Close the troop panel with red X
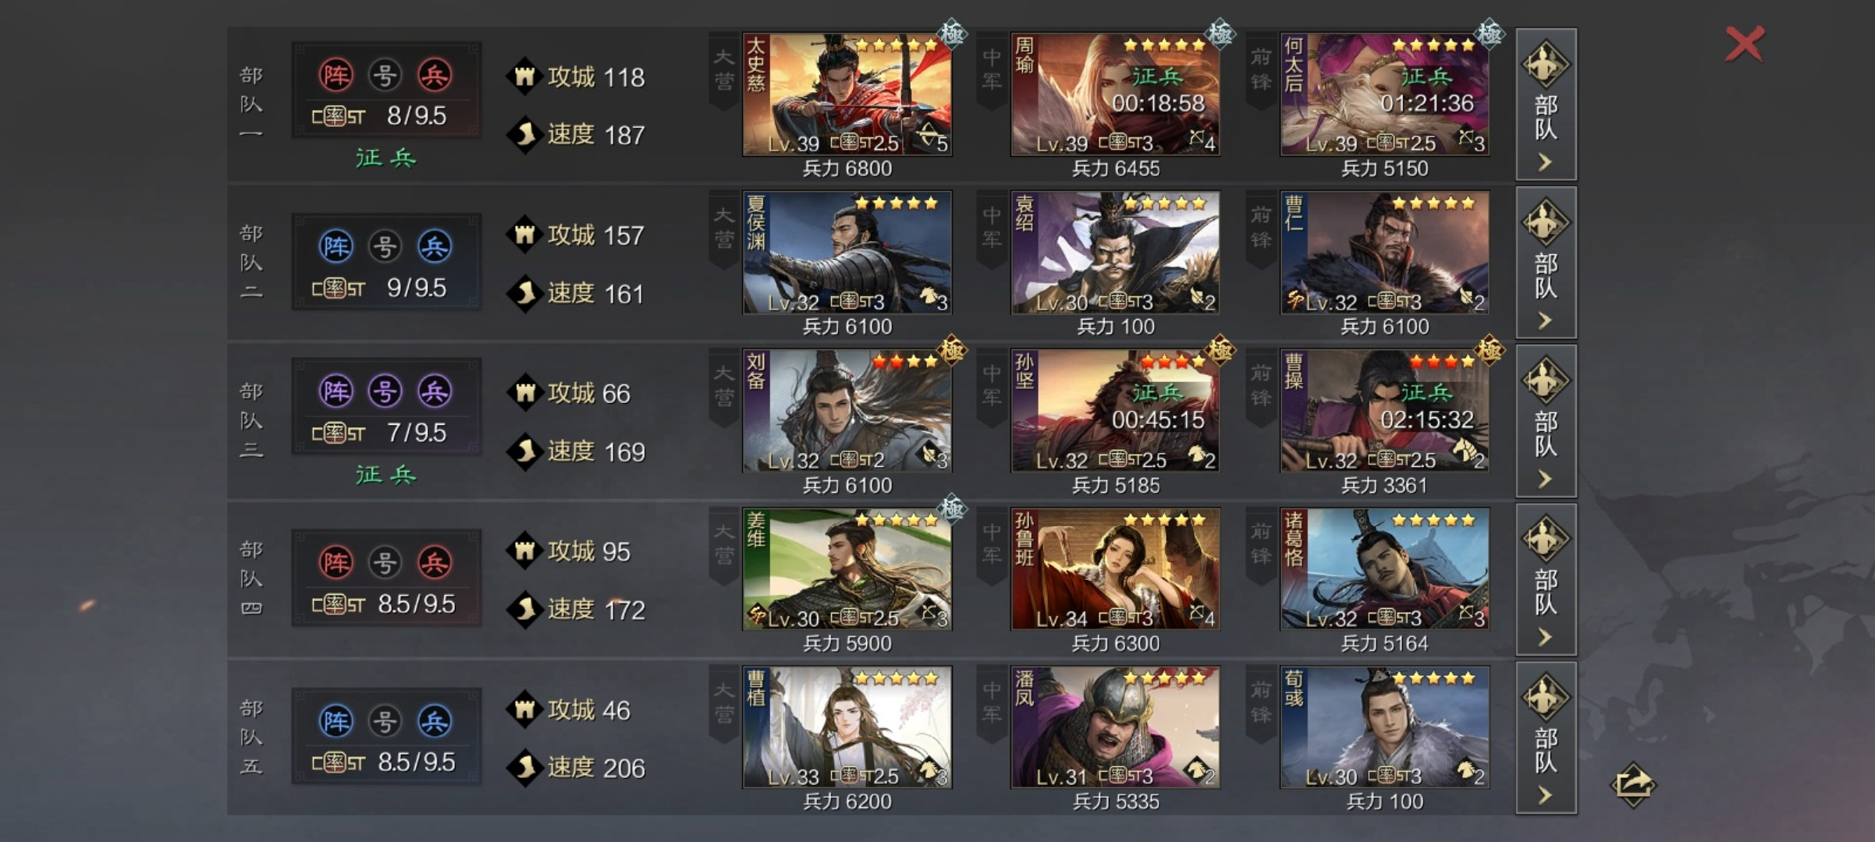 (x=1745, y=44)
